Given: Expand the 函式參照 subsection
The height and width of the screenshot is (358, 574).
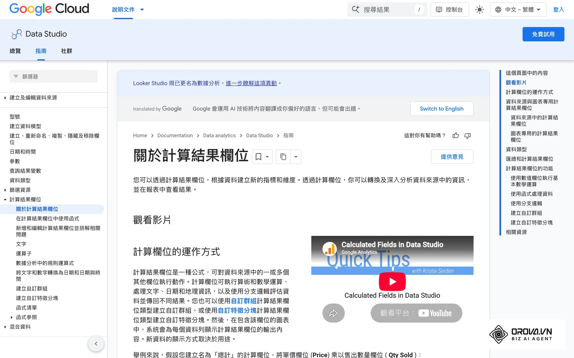Looking at the screenshot, I should pos(11,318).
